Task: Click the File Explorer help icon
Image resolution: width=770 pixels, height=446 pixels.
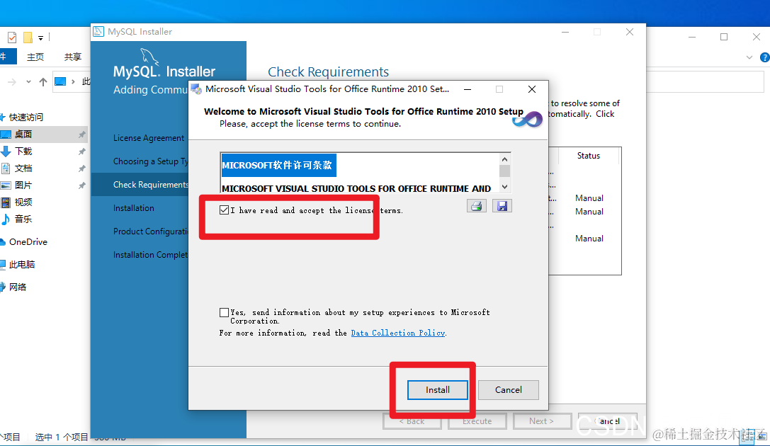Action: coord(765,57)
